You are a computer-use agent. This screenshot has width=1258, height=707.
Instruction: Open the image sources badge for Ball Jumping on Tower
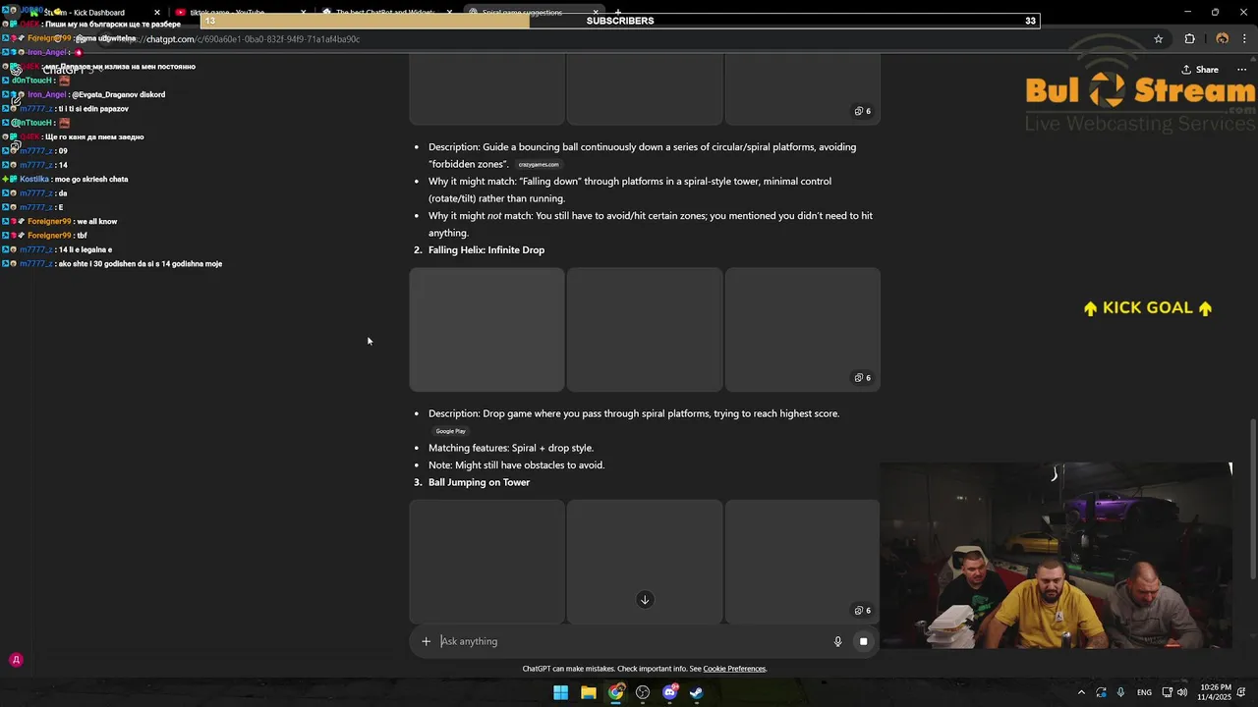click(x=862, y=611)
